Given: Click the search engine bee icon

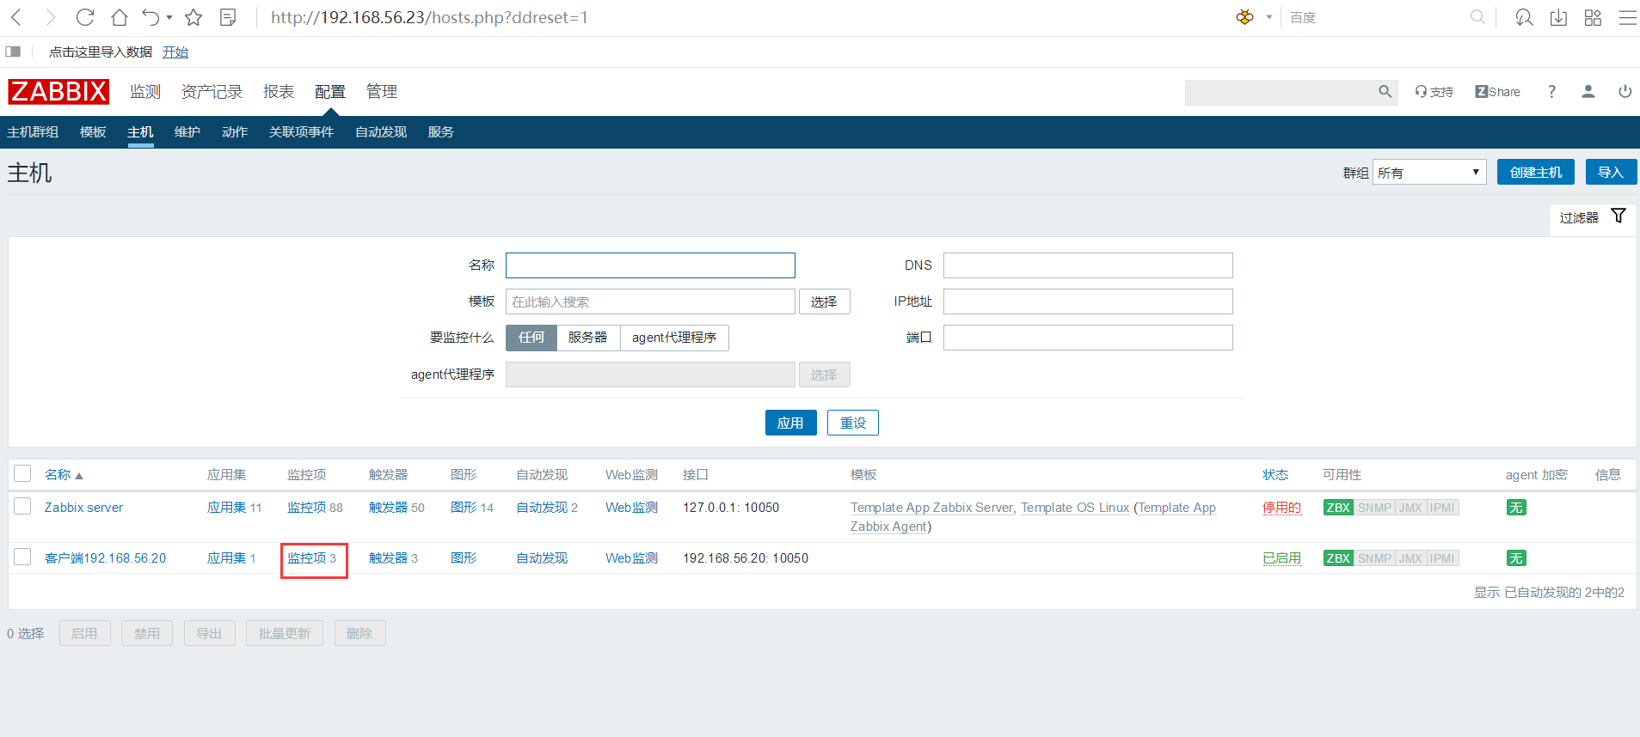Looking at the screenshot, I should tap(1244, 17).
